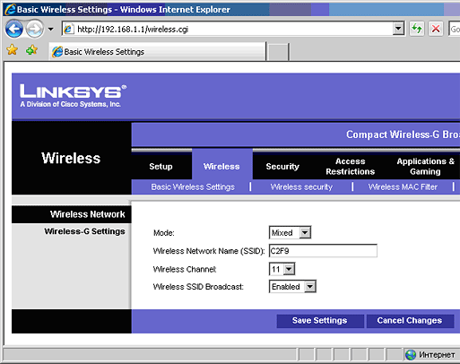Click the Internet zone globe status icon
This screenshot has width=460, height=364.
(411, 355)
